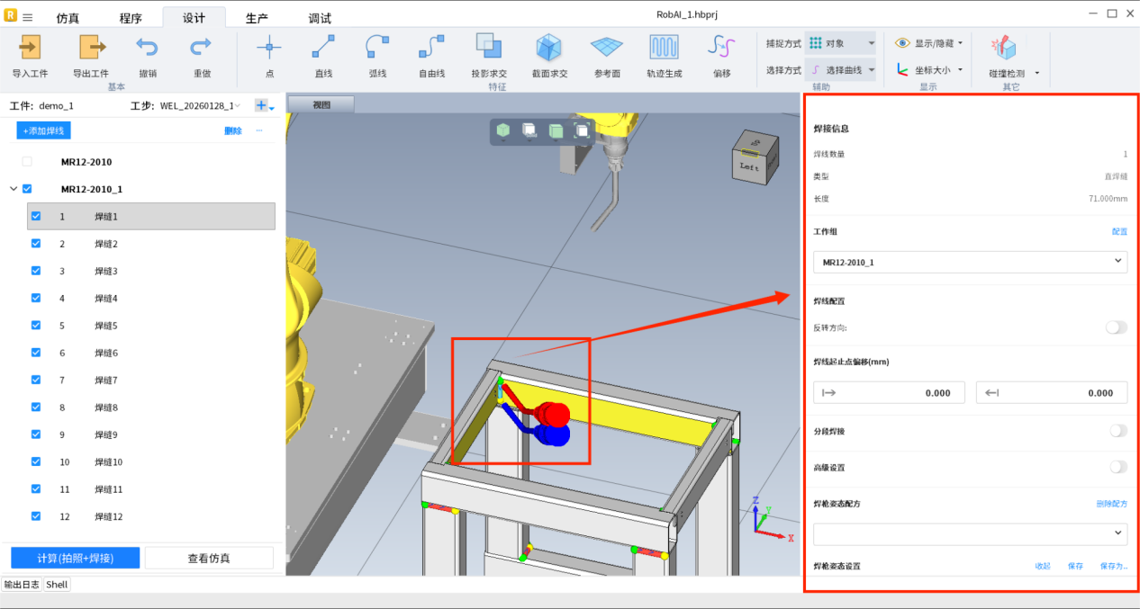1140x609 pixels.
Task: Switch to the 仿真 tab
Action: point(68,18)
